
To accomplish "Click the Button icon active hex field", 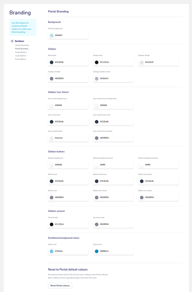I will click(x=158, y=197).
